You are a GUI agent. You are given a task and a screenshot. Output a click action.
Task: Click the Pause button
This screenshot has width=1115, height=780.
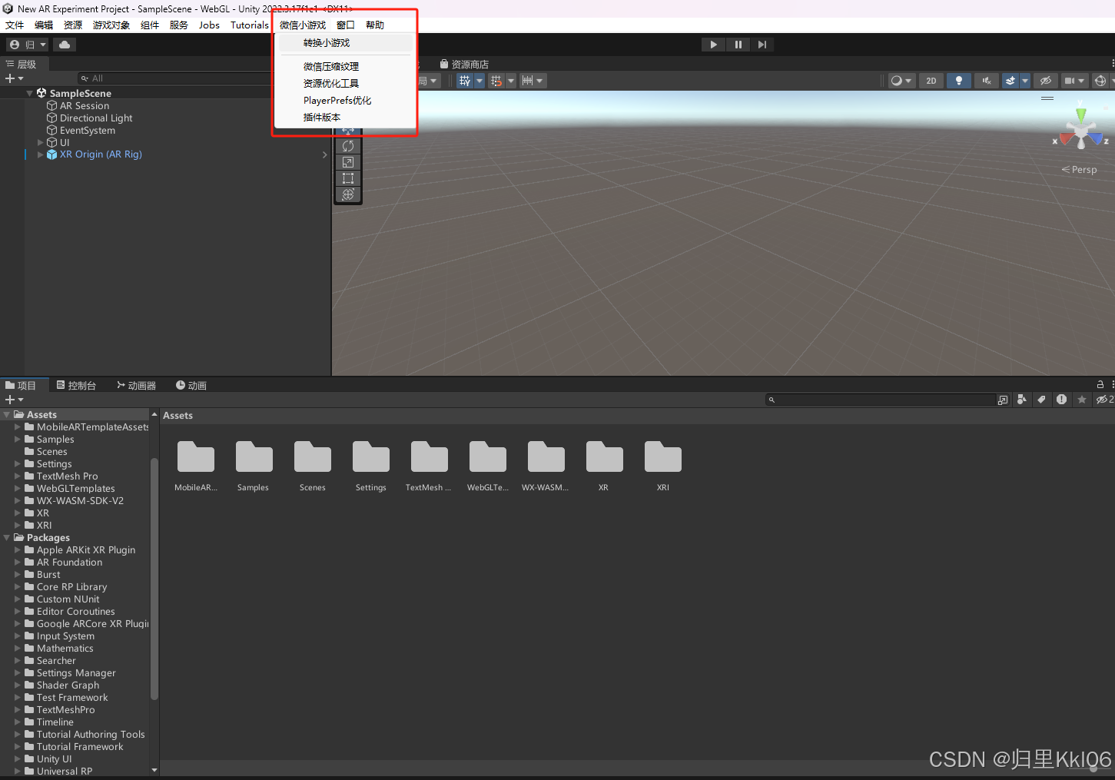(738, 45)
